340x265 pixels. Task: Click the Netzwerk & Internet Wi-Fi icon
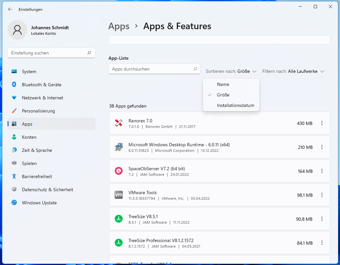14,98
